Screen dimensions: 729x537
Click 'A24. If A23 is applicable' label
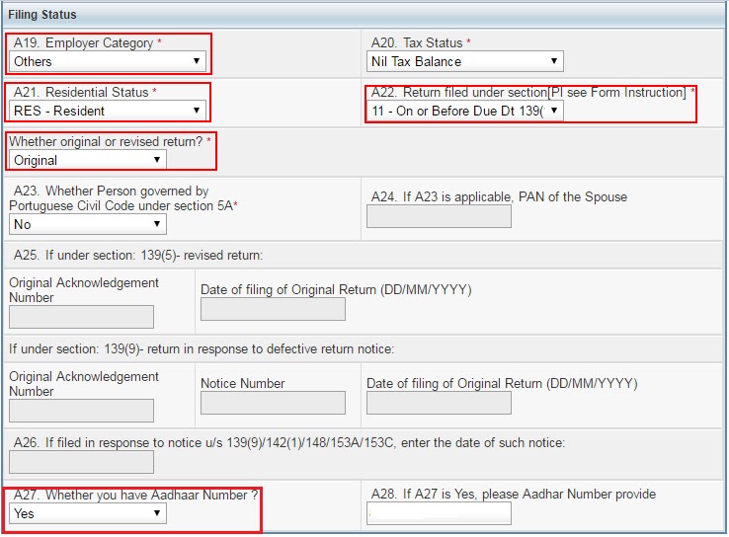[x=499, y=197]
